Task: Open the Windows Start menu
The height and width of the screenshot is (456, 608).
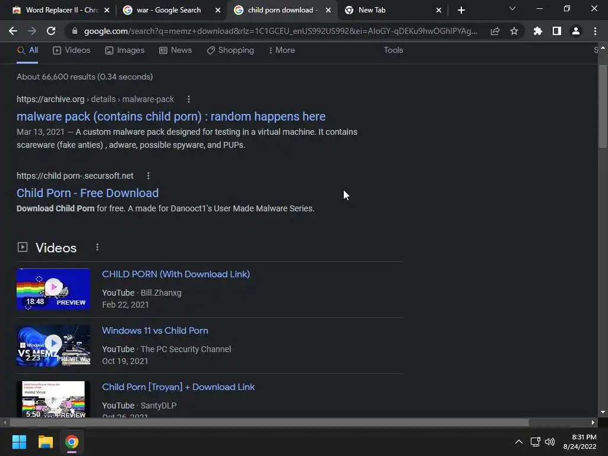Action: (19, 442)
